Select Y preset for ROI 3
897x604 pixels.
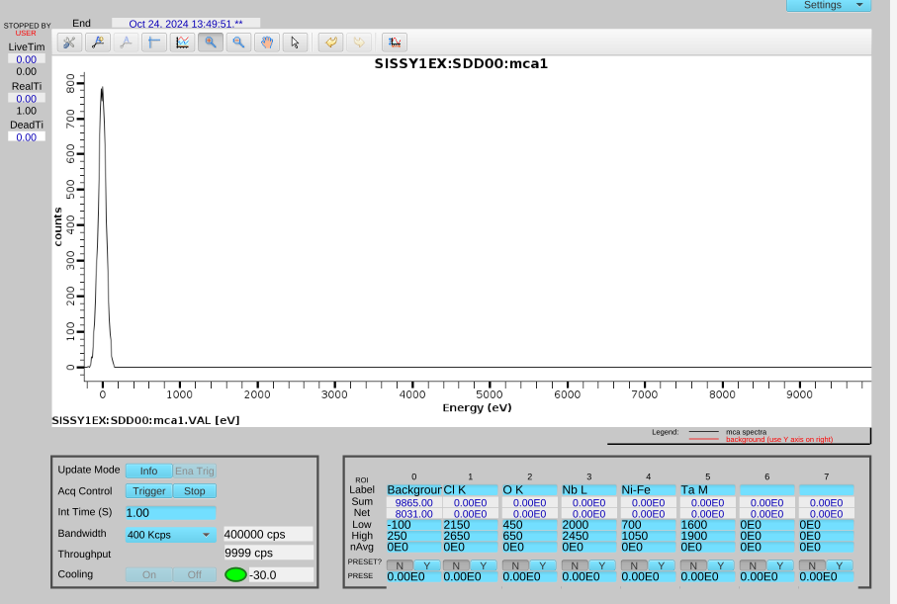point(602,565)
